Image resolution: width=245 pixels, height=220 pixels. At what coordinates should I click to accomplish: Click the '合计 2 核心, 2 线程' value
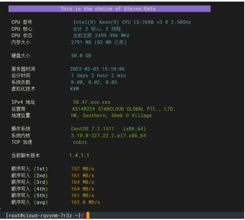click(x=97, y=29)
